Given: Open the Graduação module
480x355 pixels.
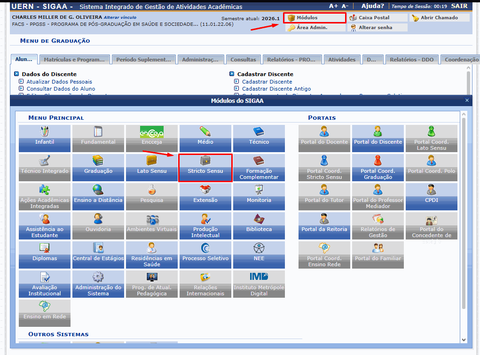Looking at the screenshot, I should [x=98, y=168].
